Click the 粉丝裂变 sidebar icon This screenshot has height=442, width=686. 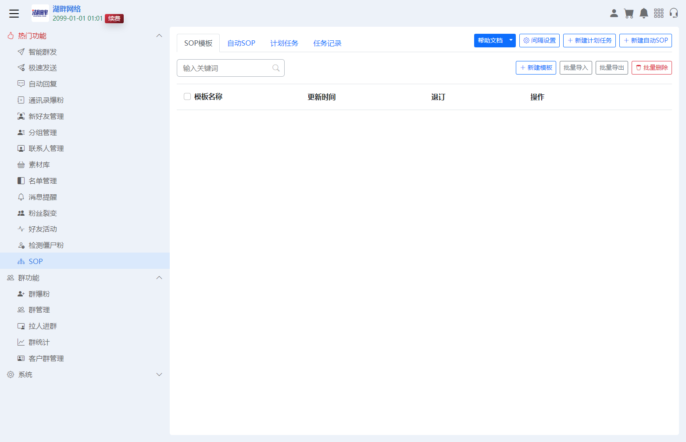click(21, 213)
